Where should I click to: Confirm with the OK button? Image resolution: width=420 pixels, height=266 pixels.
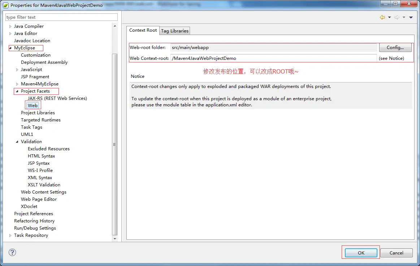pyautogui.click(x=361, y=253)
